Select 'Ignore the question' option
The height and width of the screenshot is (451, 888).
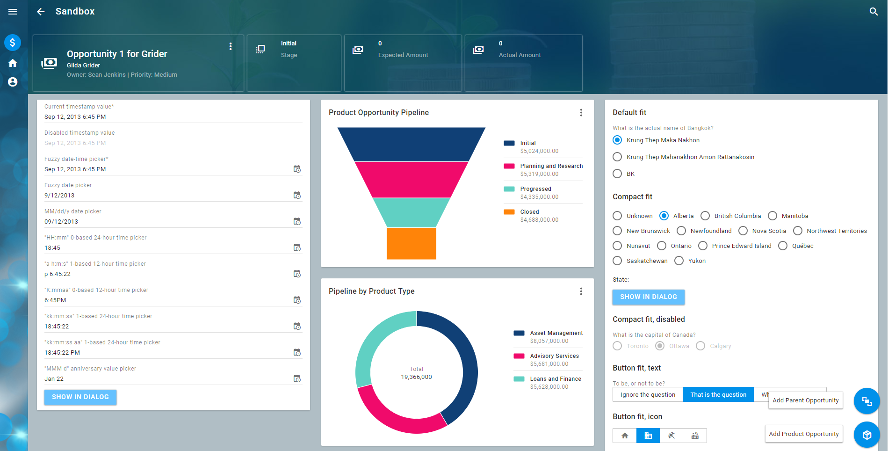pos(648,394)
